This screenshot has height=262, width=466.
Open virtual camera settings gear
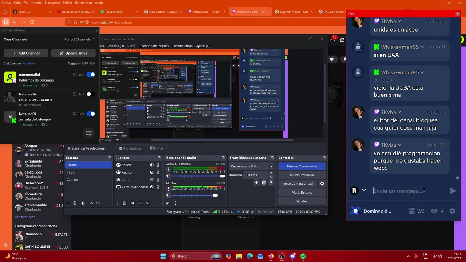(x=322, y=184)
